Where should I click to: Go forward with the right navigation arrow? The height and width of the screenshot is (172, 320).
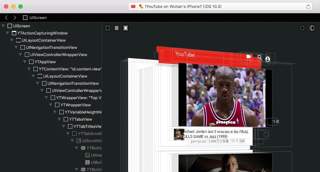click(15, 18)
